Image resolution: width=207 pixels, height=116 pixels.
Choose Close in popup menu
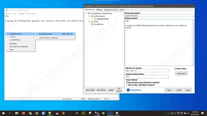20,49
